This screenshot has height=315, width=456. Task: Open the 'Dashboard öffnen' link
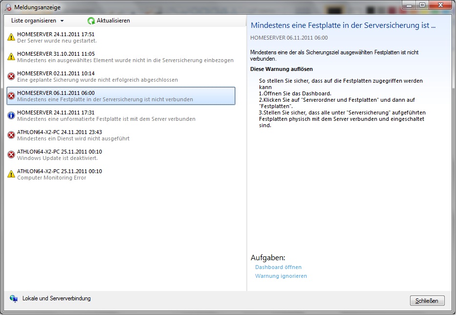[x=278, y=267]
